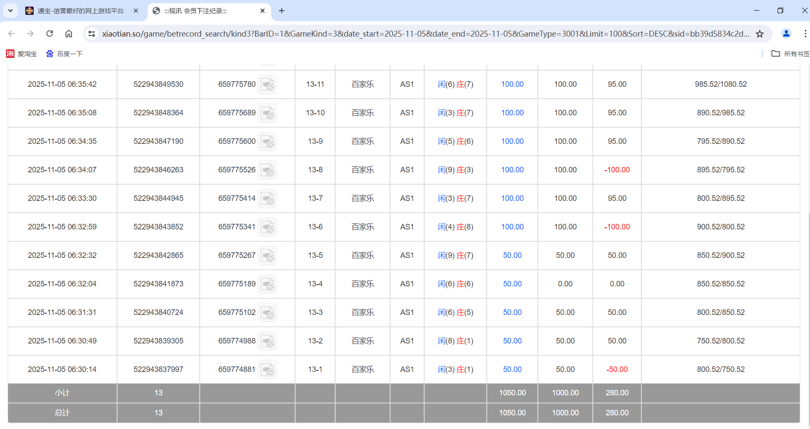Close the 通宝 game platform tab

click(x=136, y=11)
